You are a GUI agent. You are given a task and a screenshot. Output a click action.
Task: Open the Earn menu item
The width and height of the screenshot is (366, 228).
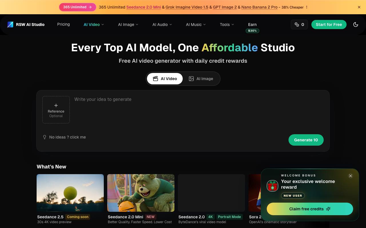(252, 25)
